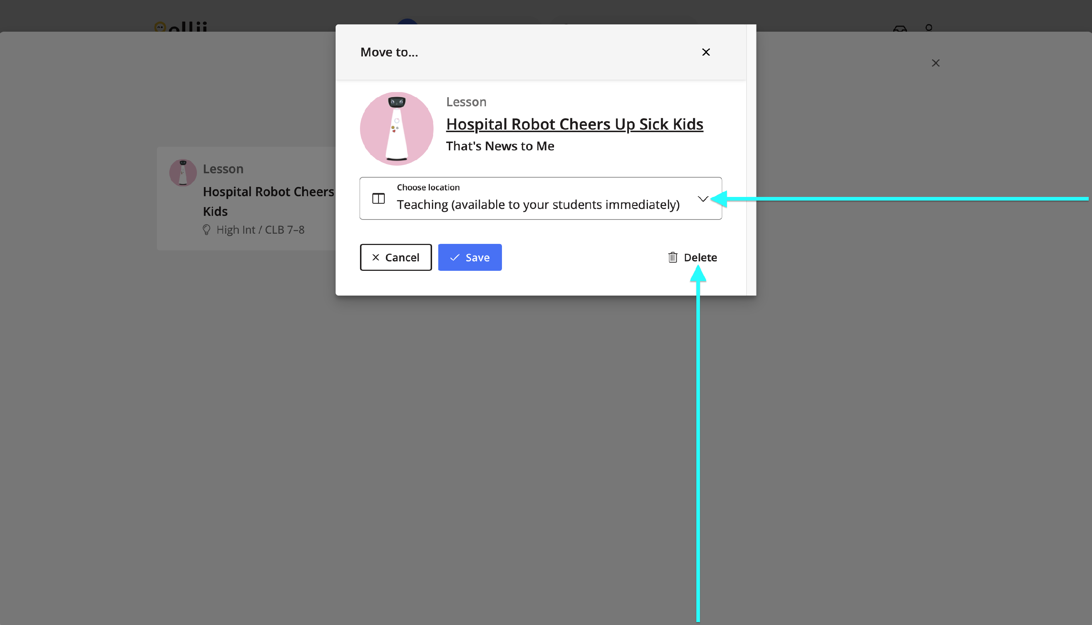This screenshot has width=1092, height=625.
Task: Click the layout icon in Choose location
Action: [x=378, y=198]
